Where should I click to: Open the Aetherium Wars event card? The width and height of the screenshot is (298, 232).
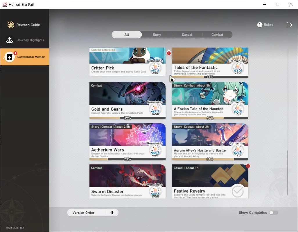click(127, 142)
